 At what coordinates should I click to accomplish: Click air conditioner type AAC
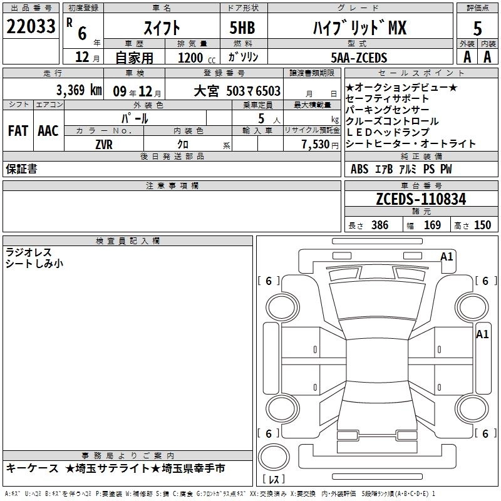[x=48, y=131]
